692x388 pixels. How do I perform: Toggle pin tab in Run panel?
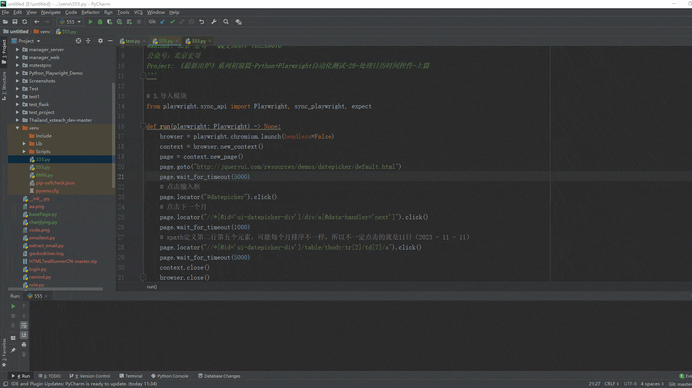point(13,350)
